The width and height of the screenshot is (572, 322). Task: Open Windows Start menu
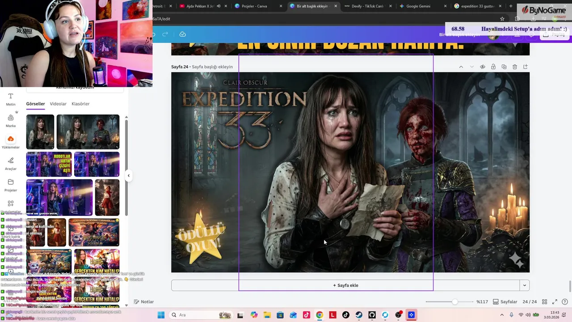(x=161, y=315)
